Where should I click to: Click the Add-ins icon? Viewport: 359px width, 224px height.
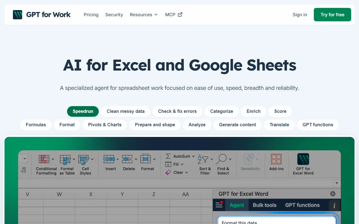point(276,159)
